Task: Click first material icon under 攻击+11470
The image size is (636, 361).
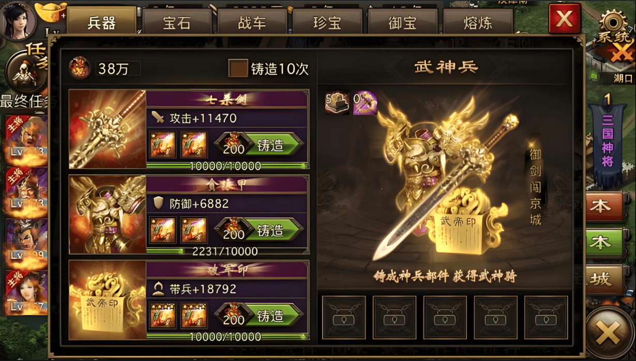Action: (x=162, y=145)
